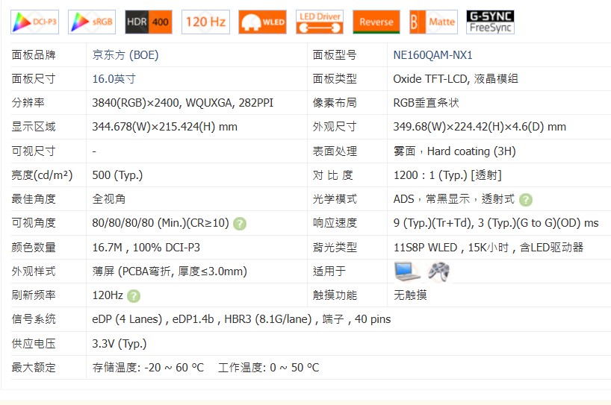Click the DCI-P3 color gamut badge

coord(34,22)
